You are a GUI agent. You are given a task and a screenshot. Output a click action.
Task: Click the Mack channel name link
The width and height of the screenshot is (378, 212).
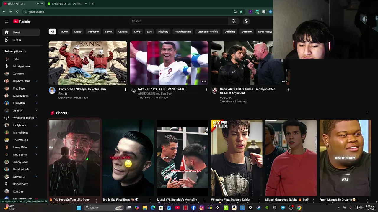pyautogui.click(x=61, y=94)
